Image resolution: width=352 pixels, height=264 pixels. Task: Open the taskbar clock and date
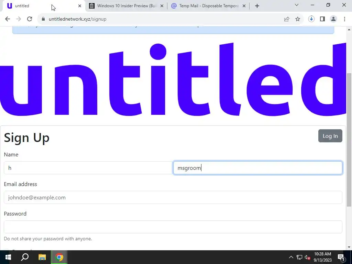coord(322,257)
